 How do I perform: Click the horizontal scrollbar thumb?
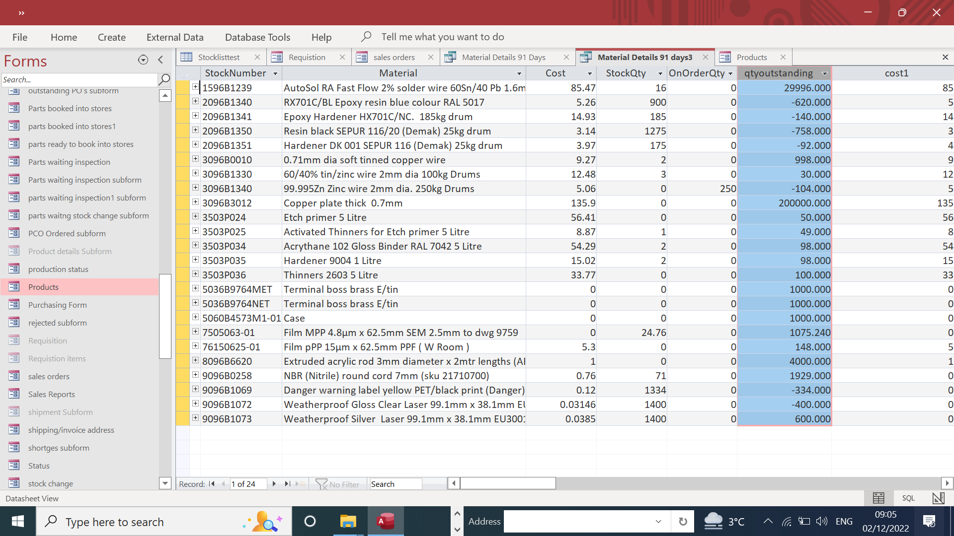click(x=508, y=483)
